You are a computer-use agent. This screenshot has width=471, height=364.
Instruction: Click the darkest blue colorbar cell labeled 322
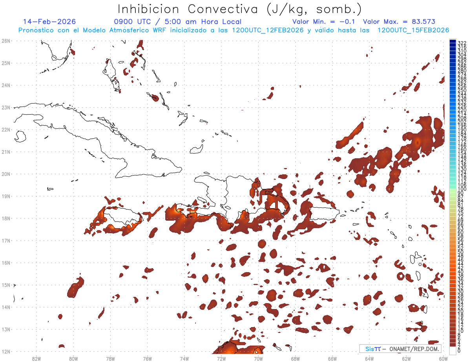pyautogui.click(x=453, y=41)
